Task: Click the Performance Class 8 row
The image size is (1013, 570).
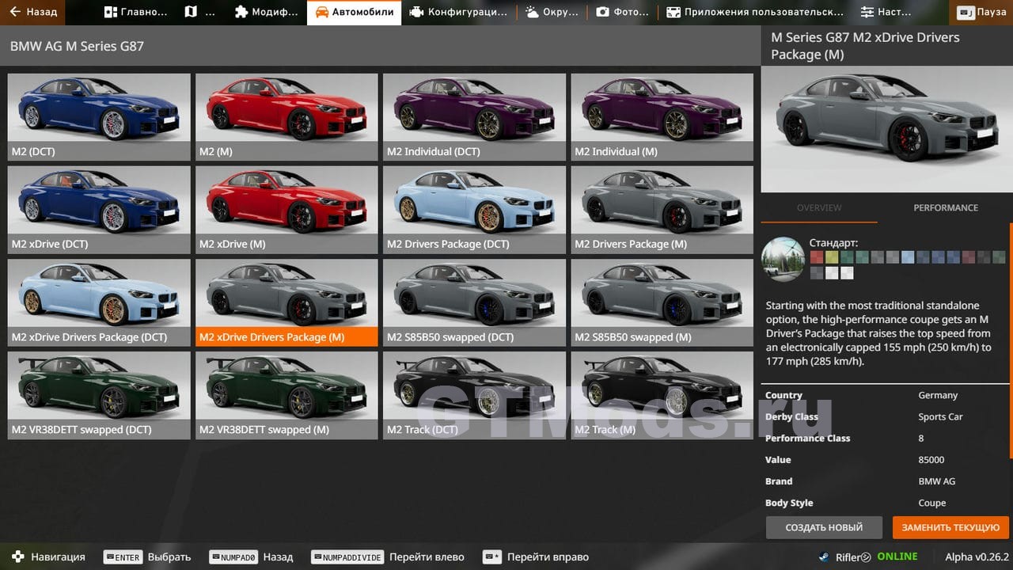Action: (x=886, y=438)
